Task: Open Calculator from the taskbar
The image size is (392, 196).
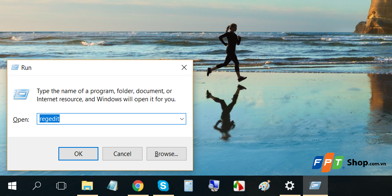Action: coord(188,186)
